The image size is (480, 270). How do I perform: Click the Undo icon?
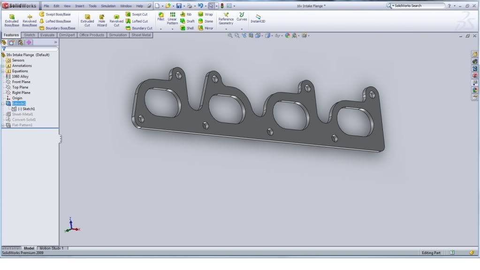tap(200, 6)
